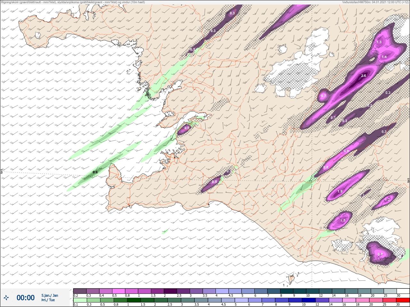Click the four-arrow icon beside the 00:00 time
The height and width of the screenshot is (307, 410).
tap(6, 298)
